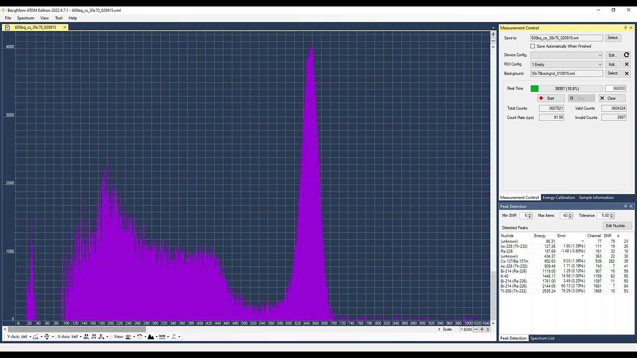Switch to the Energy Calibration tab
This screenshot has height=358, width=637.
click(558, 197)
